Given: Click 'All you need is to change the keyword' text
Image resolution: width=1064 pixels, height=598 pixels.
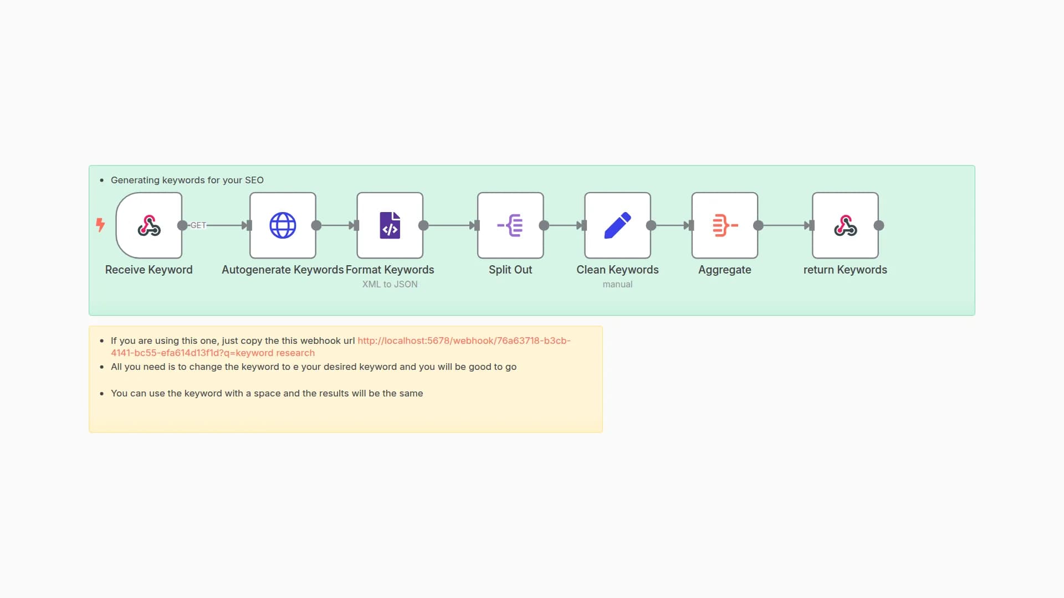Looking at the screenshot, I should 314,367.
